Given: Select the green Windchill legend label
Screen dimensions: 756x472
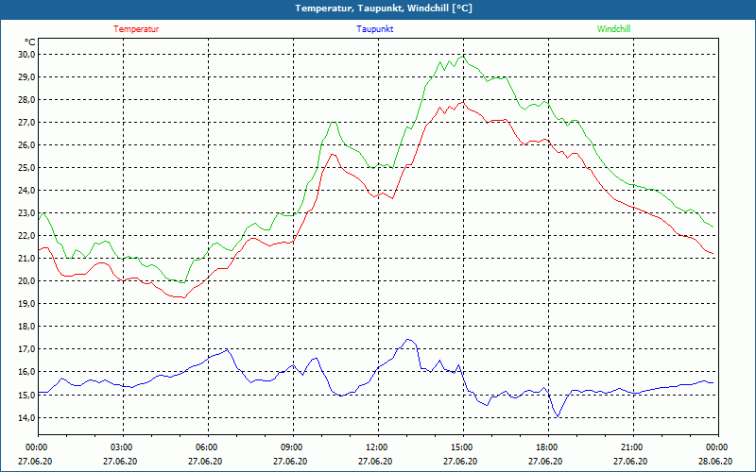Looking at the screenshot, I should [x=613, y=29].
